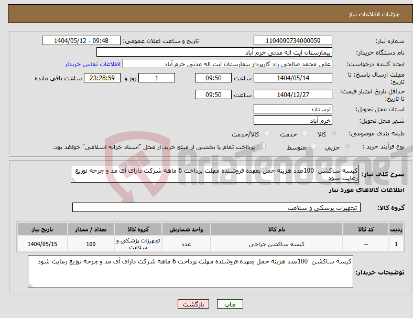The height and width of the screenshot is (318, 413).
Task: Click the resize handle of شرح کلی نیاز textarea
Action: [73, 180]
